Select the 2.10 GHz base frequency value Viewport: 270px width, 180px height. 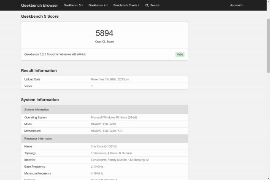coord(97,167)
